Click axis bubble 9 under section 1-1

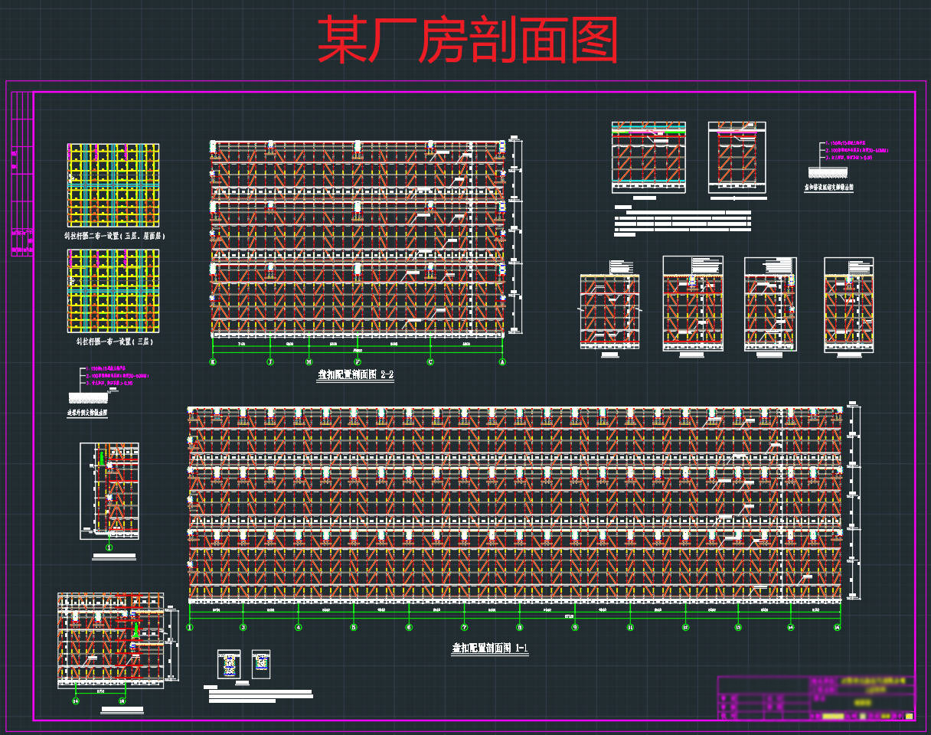coord(575,627)
